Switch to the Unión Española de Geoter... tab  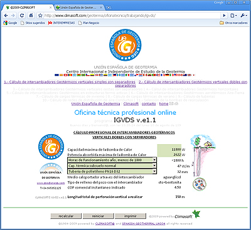pos(78,8)
